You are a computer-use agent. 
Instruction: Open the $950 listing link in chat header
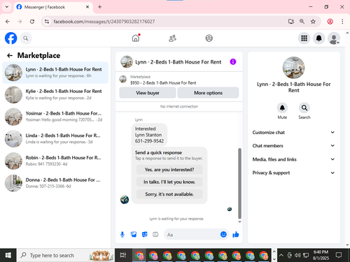coord(163,82)
